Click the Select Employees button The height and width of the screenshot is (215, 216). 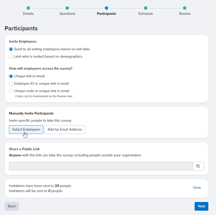[26, 130]
